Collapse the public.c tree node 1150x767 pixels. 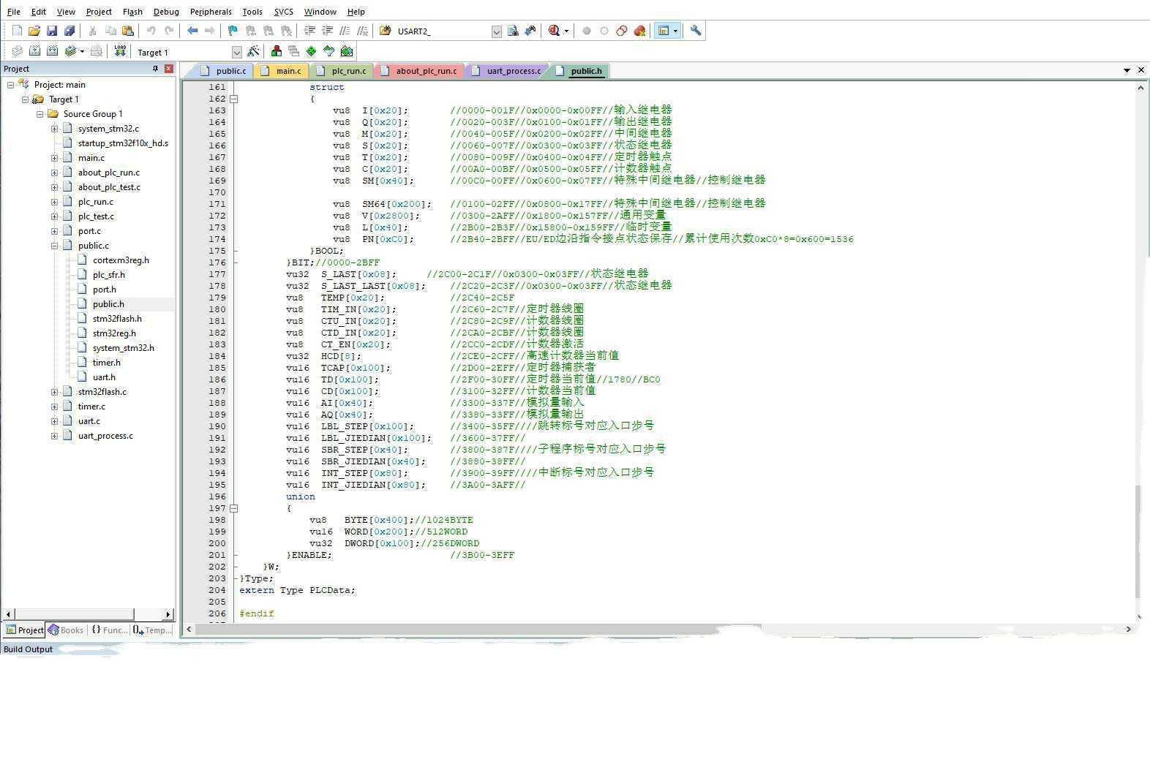pyautogui.click(x=54, y=246)
